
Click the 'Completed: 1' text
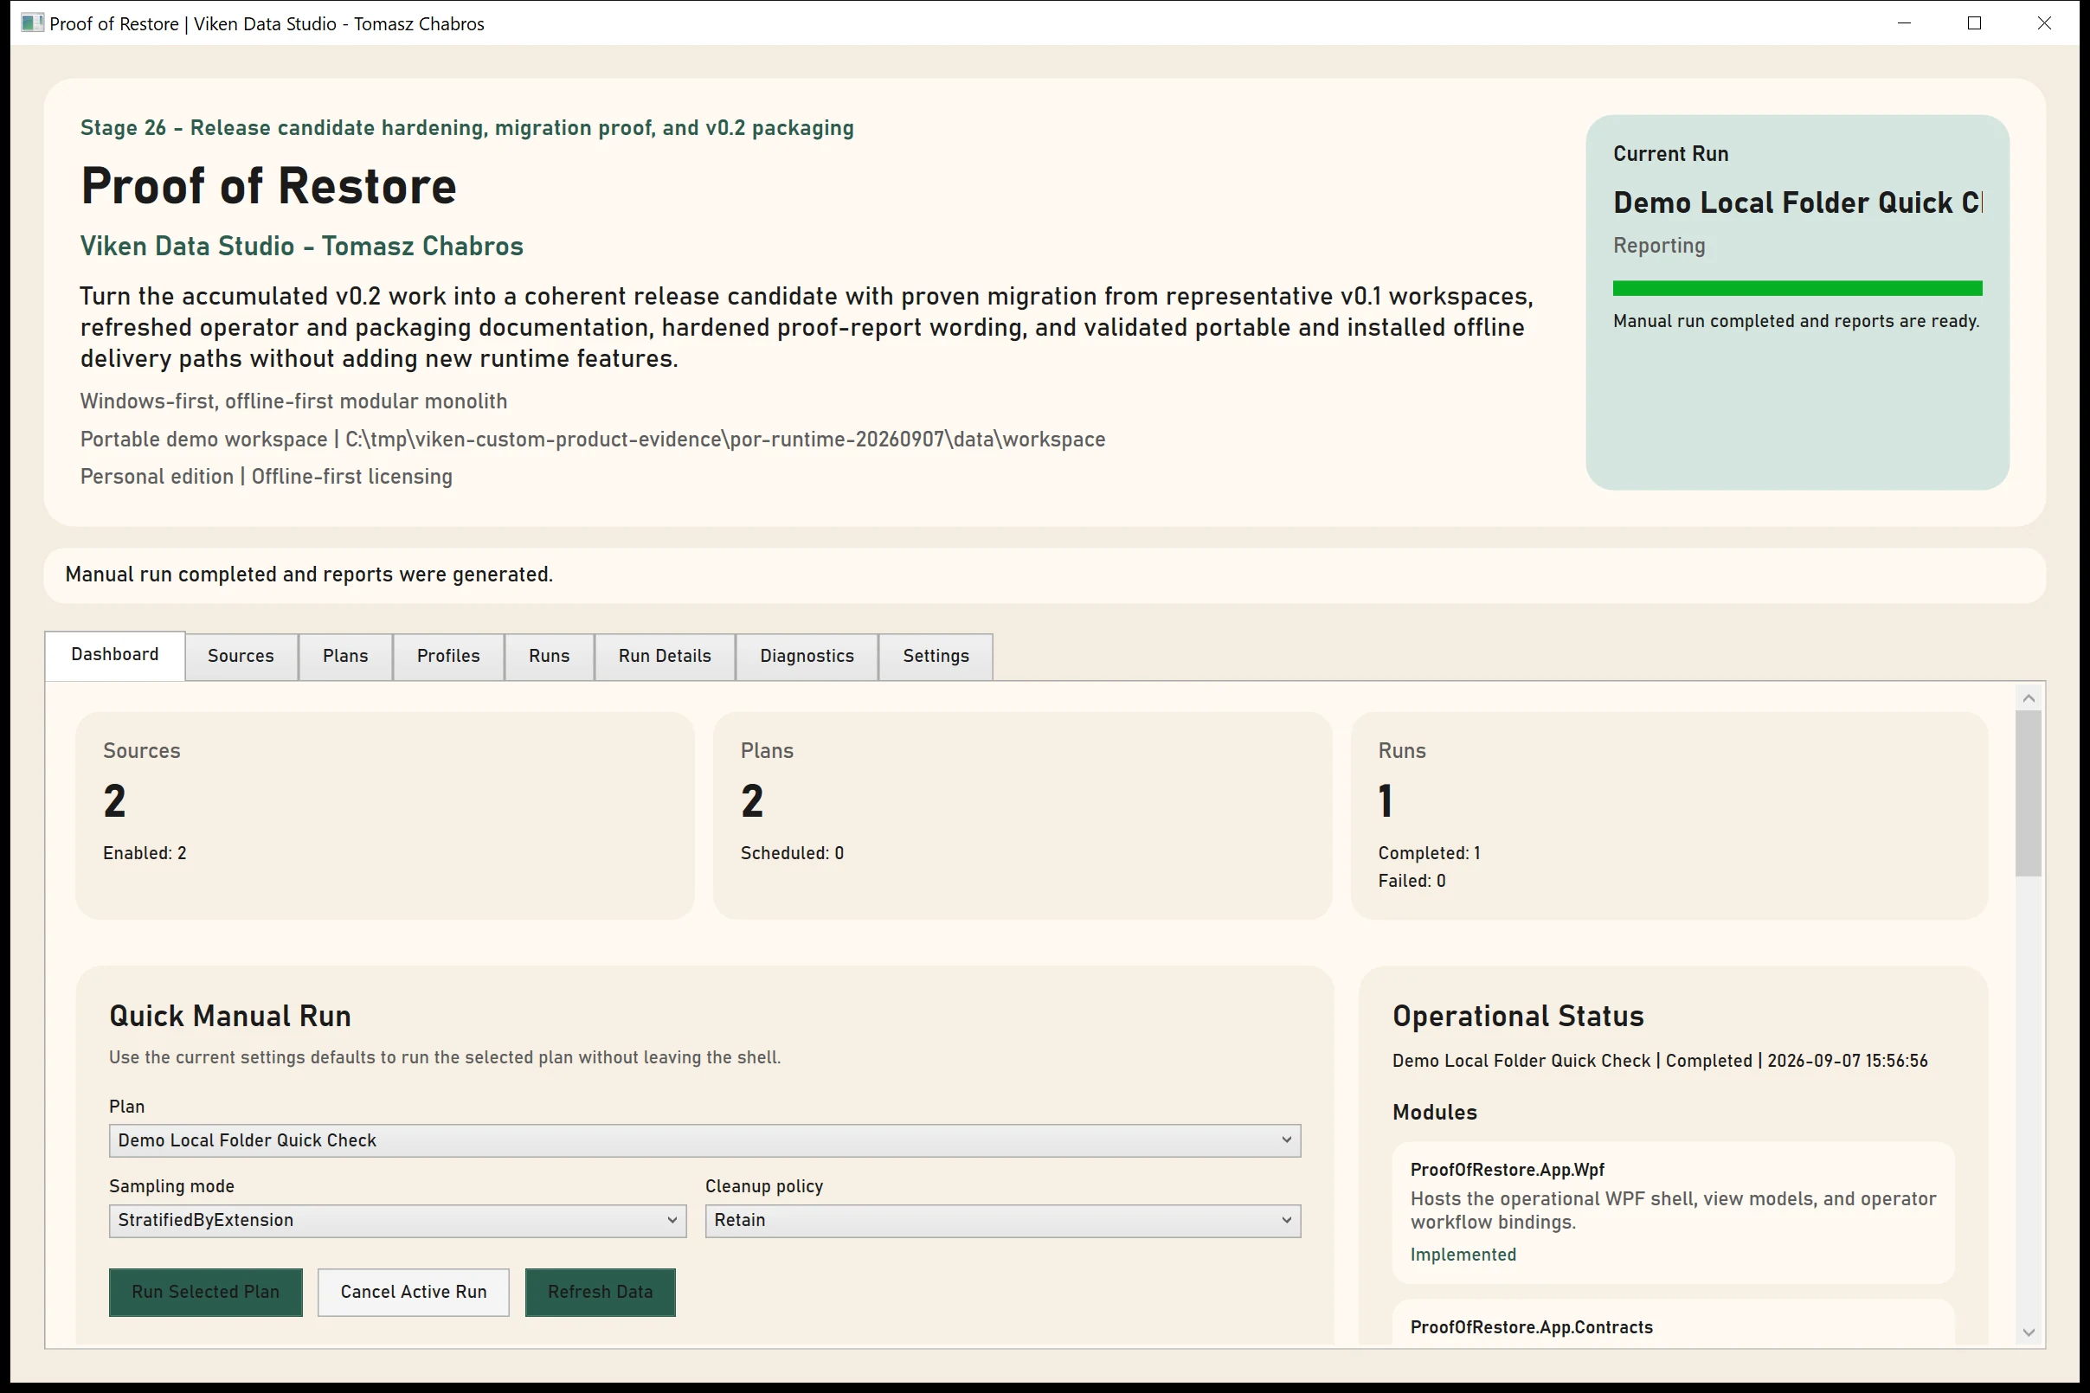point(1429,853)
